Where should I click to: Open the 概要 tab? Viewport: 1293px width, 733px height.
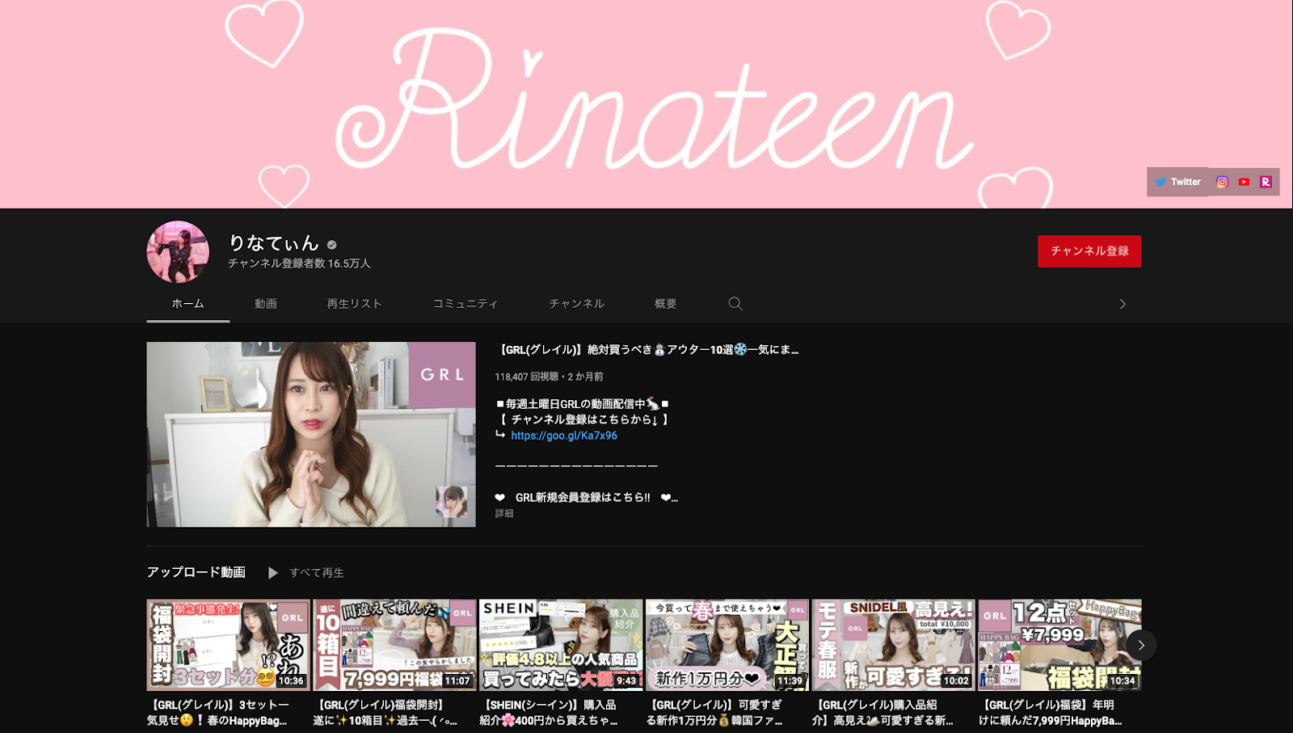pyautogui.click(x=665, y=304)
